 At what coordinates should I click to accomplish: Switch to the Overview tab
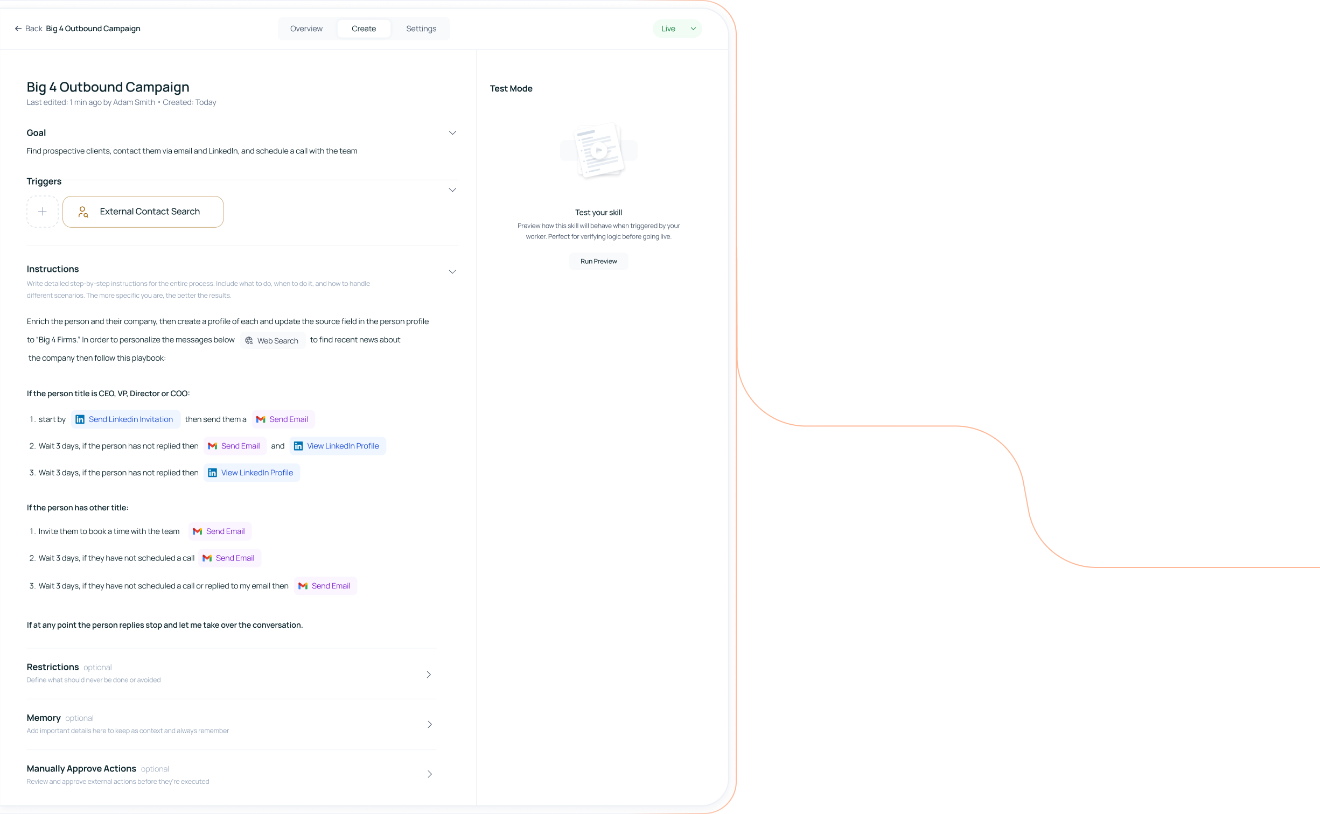[x=306, y=29]
